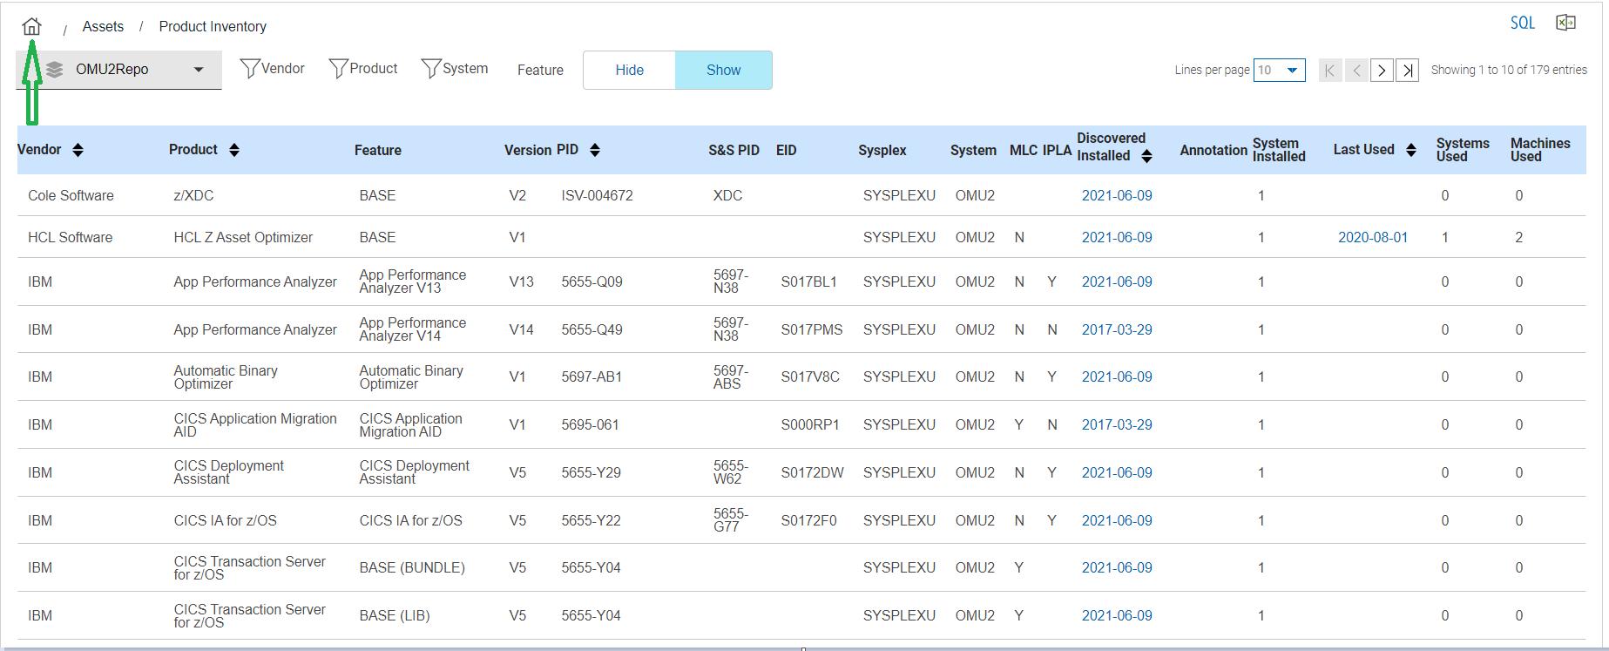
Task: Open the Lines per page dropdown
Action: (1279, 70)
